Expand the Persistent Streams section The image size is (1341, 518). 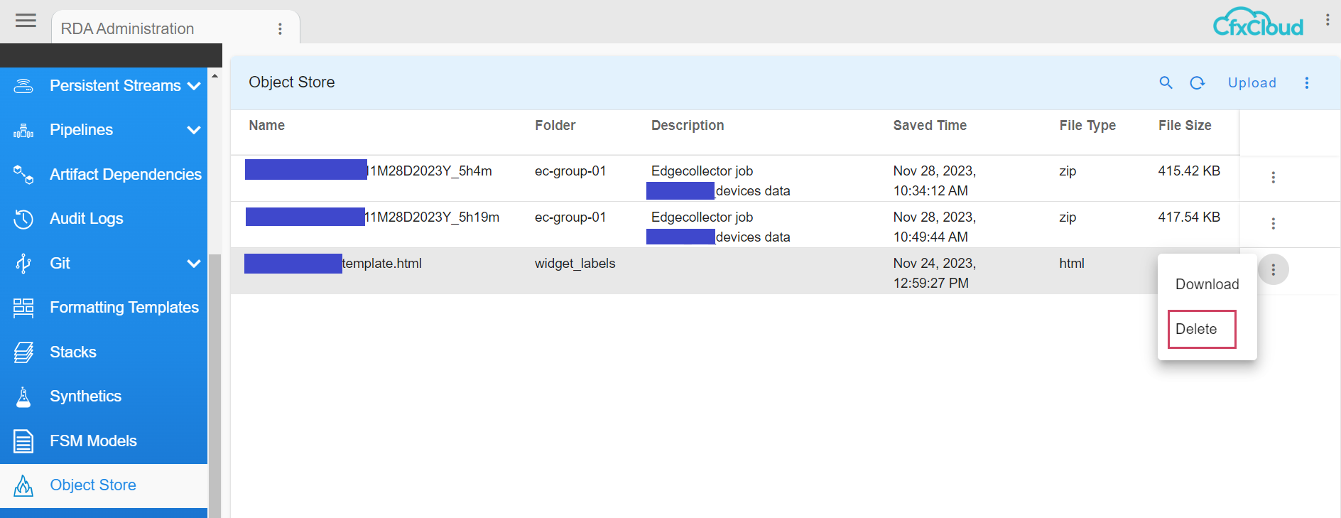pyautogui.click(x=193, y=86)
